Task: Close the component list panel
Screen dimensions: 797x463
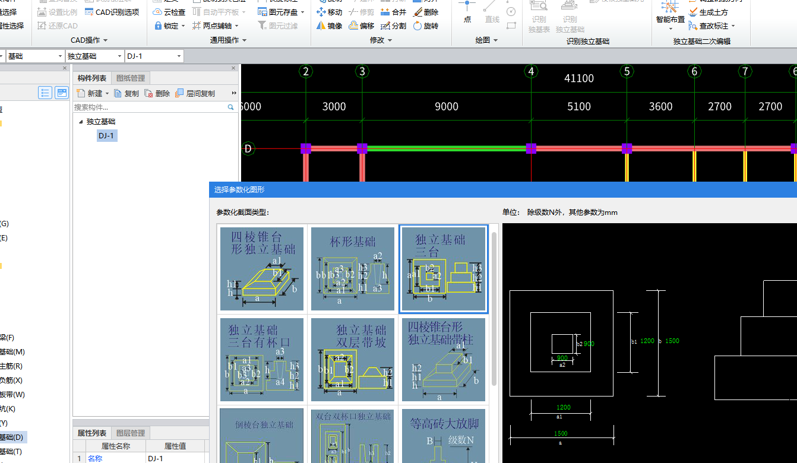Action: pyautogui.click(x=234, y=68)
